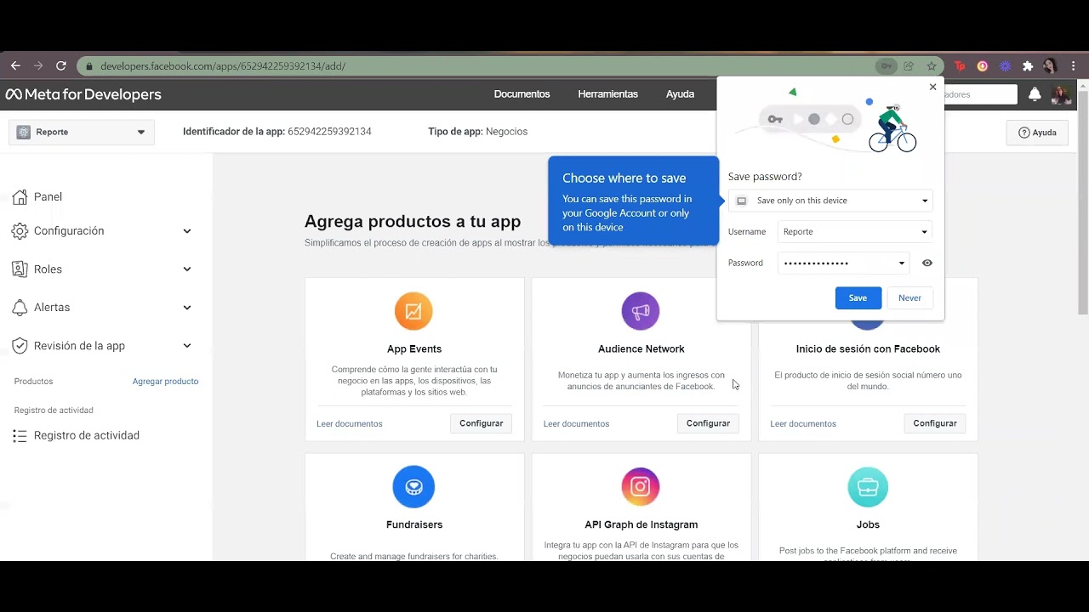Click the Panel house icon in sidebar
This screenshot has width=1089, height=612.
(x=20, y=197)
